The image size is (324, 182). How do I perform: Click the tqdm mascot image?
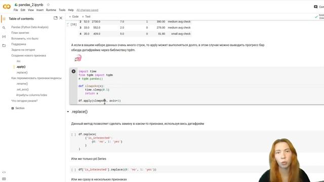click(x=78, y=58)
